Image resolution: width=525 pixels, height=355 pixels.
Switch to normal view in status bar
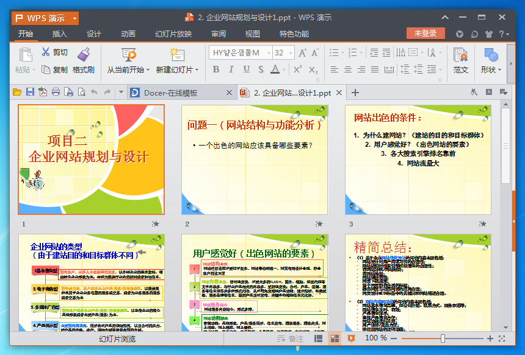click(318, 338)
